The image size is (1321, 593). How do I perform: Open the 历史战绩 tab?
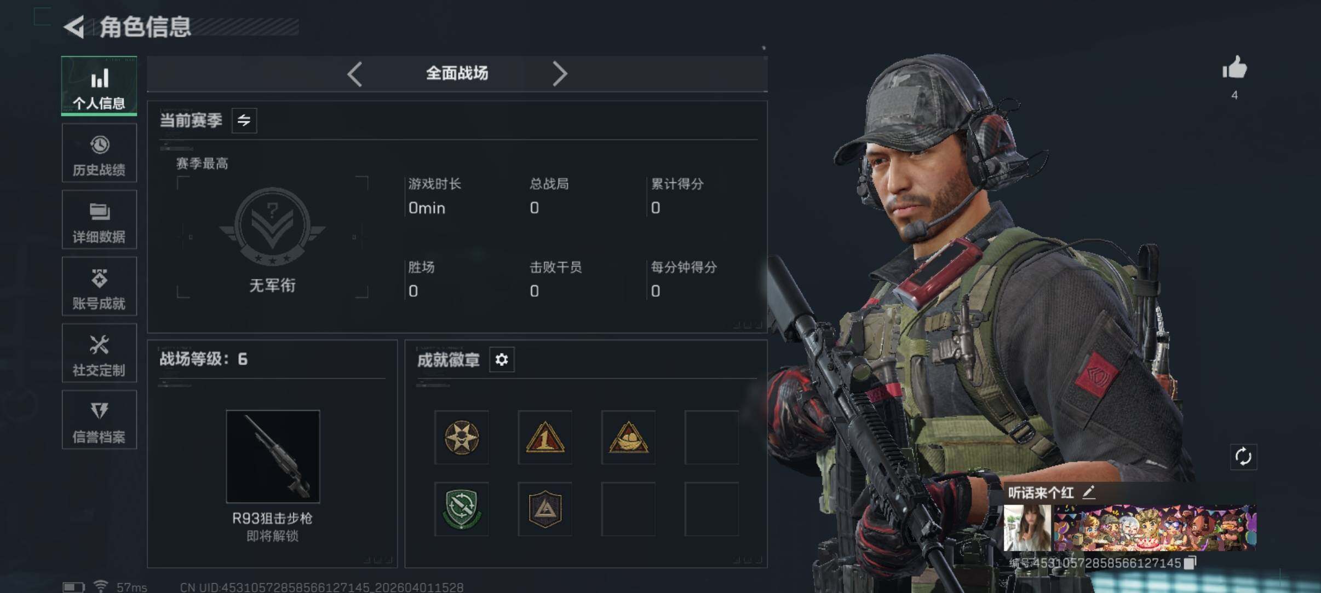coord(99,153)
